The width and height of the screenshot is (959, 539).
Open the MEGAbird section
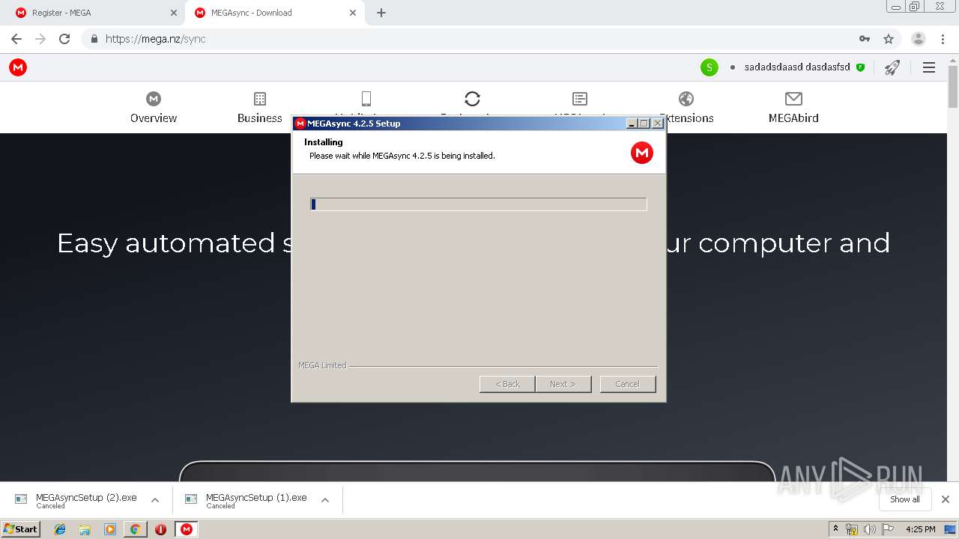point(793,108)
